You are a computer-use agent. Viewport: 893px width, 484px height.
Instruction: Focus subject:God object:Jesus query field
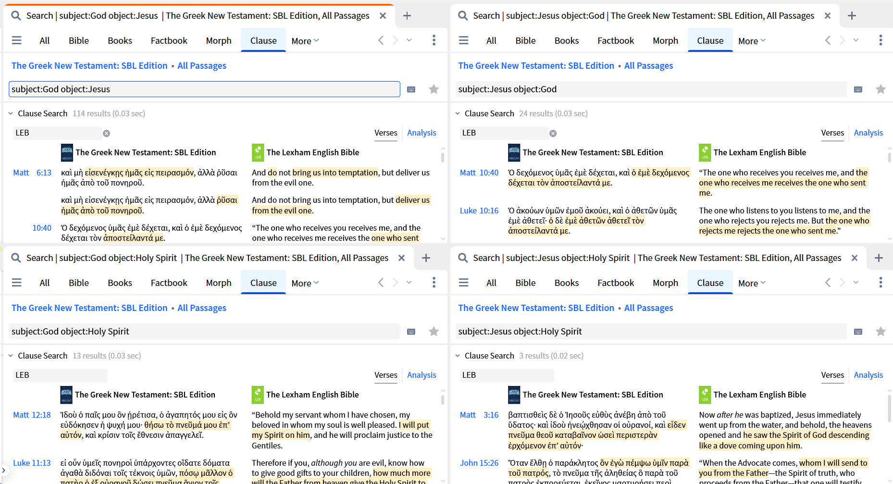tap(204, 89)
